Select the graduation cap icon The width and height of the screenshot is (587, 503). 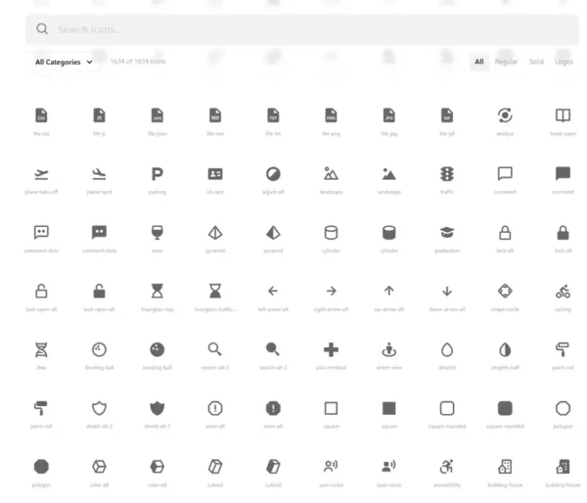tap(447, 233)
